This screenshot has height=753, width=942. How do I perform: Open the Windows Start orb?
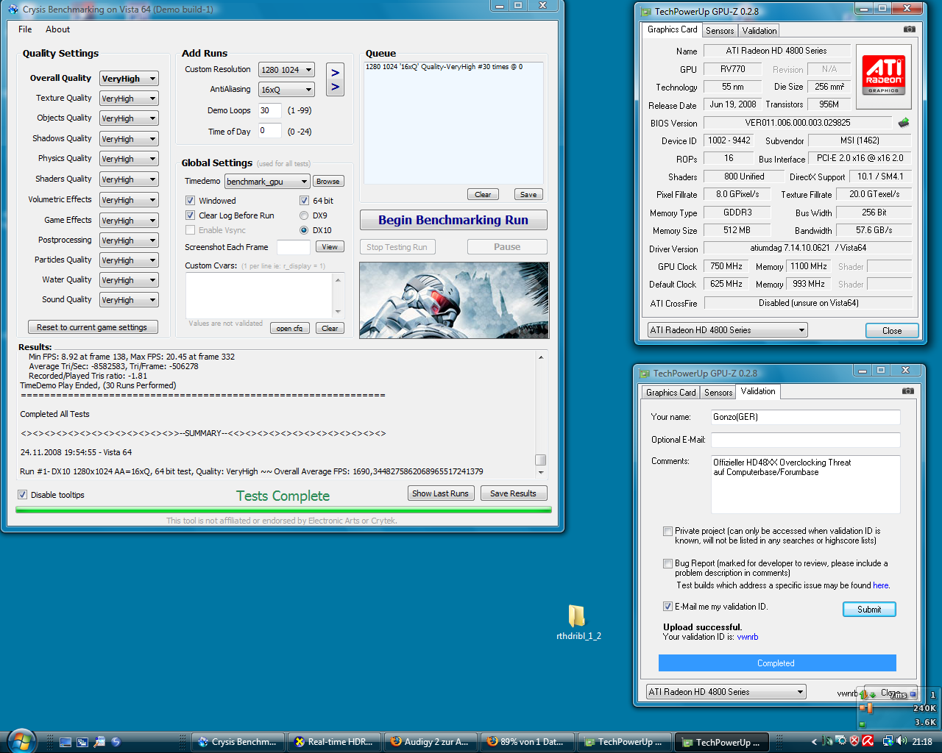coord(21,740)
